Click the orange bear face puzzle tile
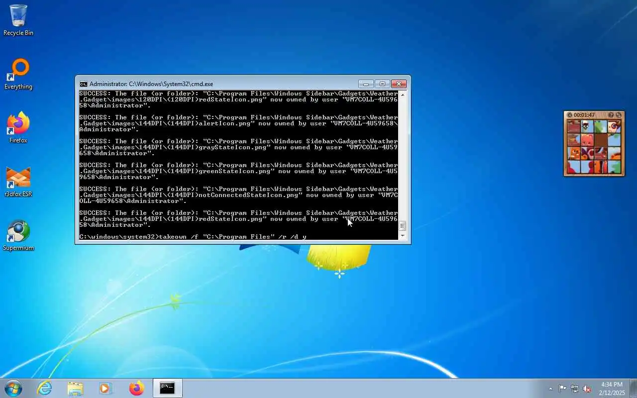 [574, 153]
